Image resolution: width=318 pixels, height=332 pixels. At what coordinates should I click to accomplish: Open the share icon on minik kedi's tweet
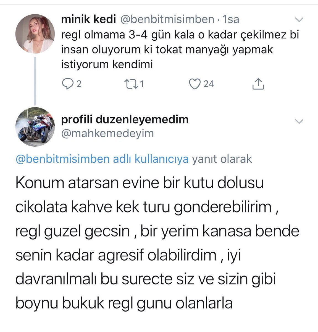pos(258,84)
